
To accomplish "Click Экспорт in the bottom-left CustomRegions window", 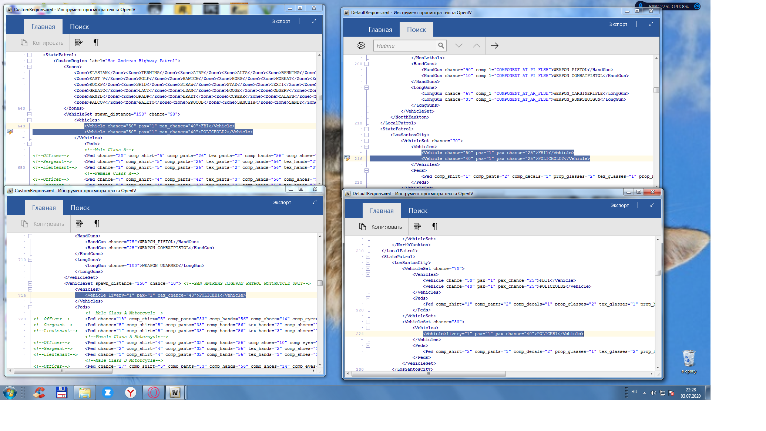I will (x=282, y=202).
